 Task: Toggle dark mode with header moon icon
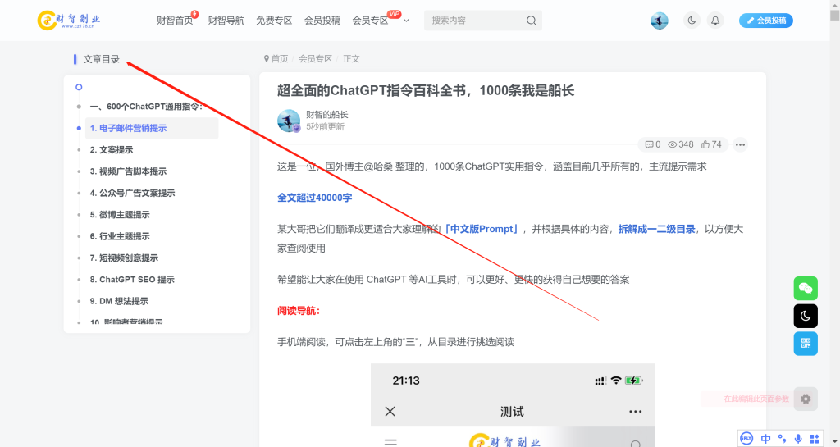point(692,21)
